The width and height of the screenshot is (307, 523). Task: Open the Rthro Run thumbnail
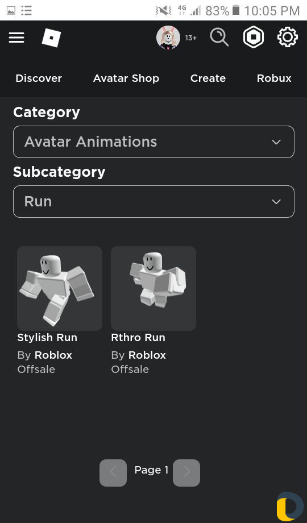pyautogui.click(x=153, y=289)
